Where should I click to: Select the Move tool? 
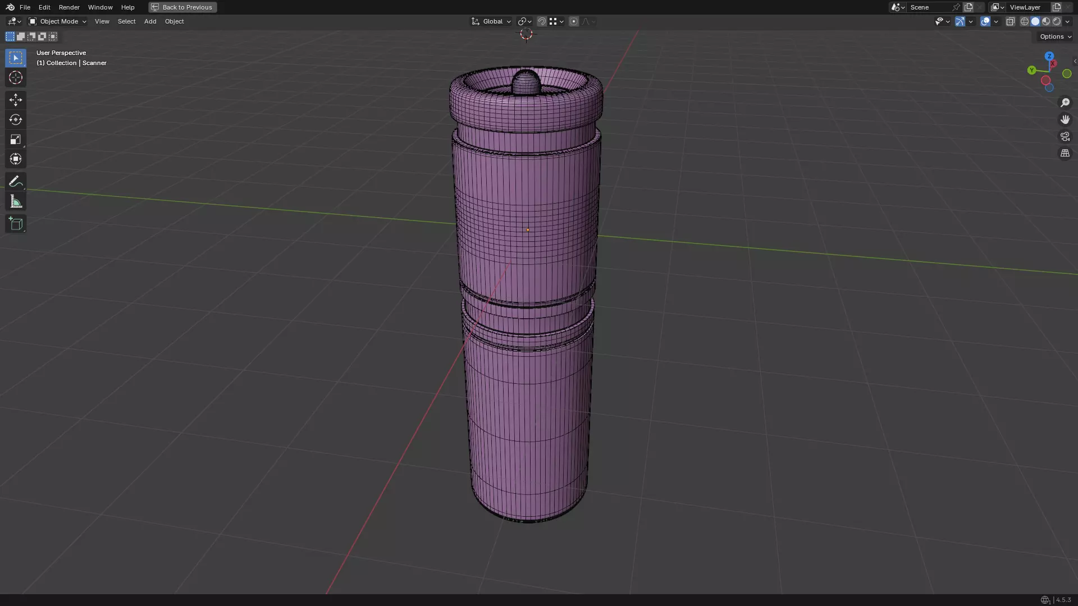tap(16, 100)
